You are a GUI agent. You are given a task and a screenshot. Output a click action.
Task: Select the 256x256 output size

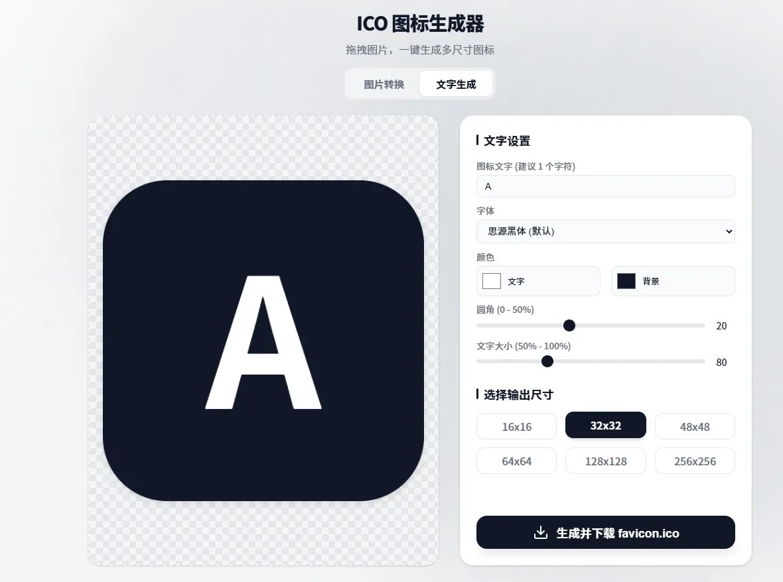point(695,461)
